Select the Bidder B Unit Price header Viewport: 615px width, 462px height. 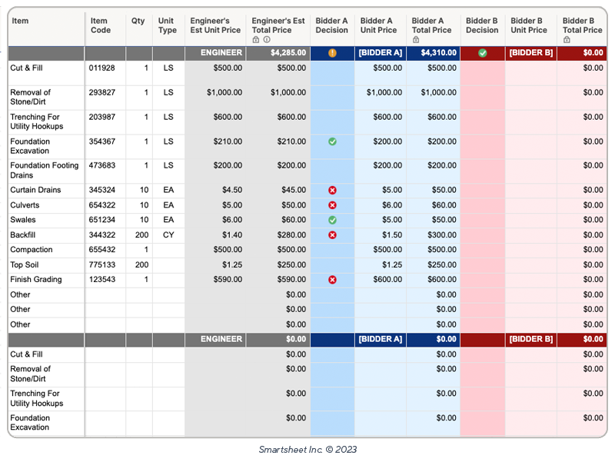tap(531, 29)
